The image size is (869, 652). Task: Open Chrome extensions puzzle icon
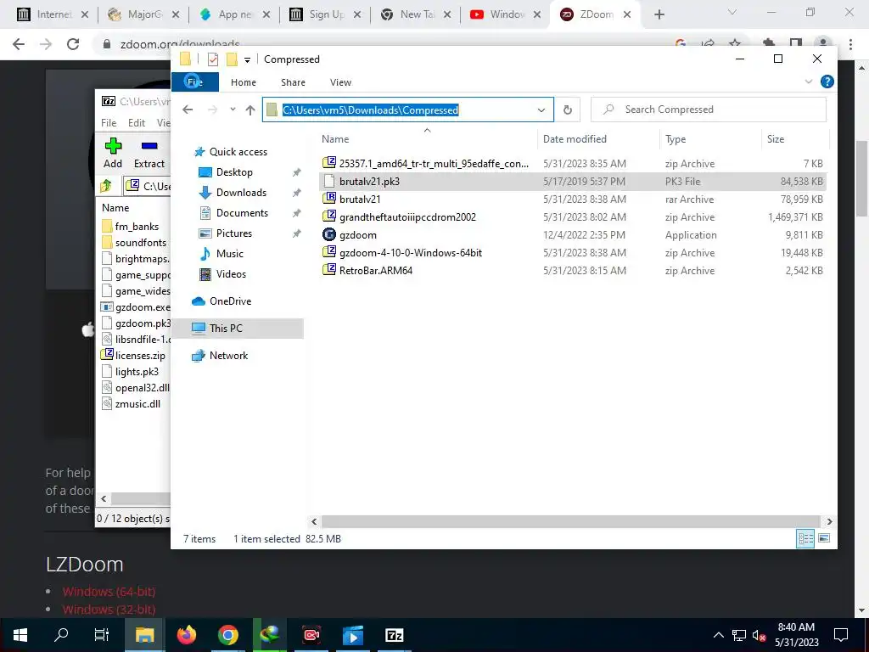(769, 44)
